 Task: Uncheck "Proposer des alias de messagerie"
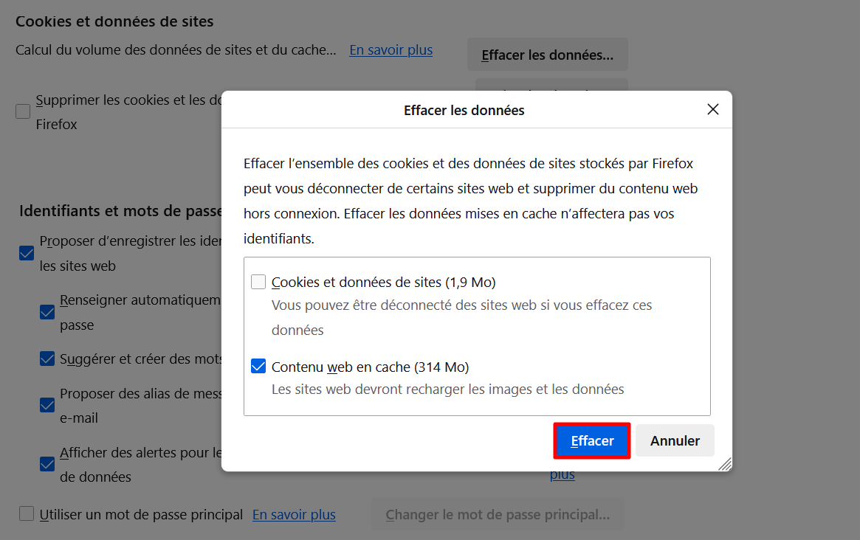(47, 405)
